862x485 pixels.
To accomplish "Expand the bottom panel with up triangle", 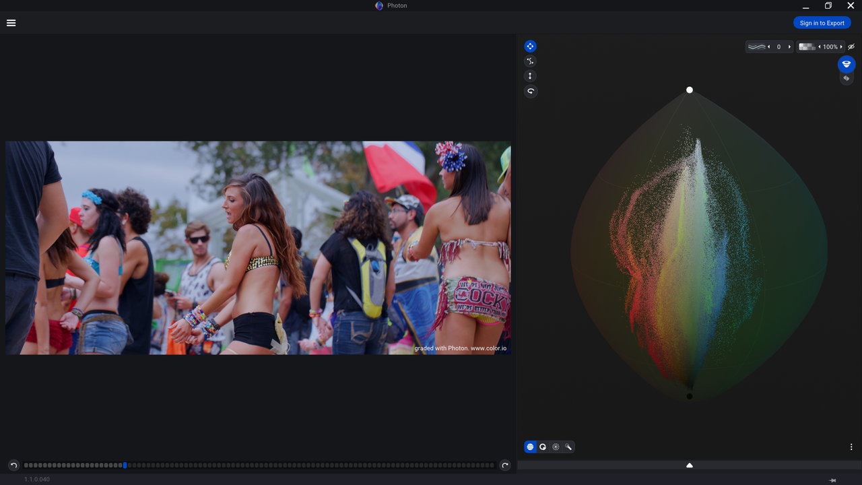I will click(690, 465).
